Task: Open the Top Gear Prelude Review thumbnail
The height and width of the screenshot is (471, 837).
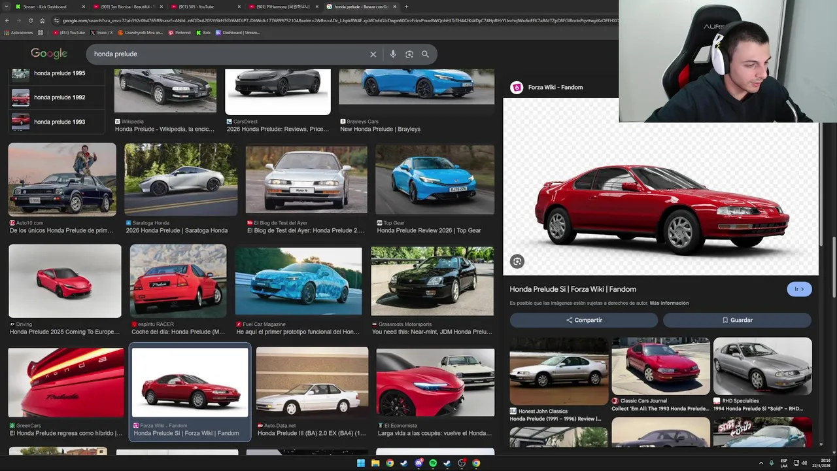Action: coord(435,180)
